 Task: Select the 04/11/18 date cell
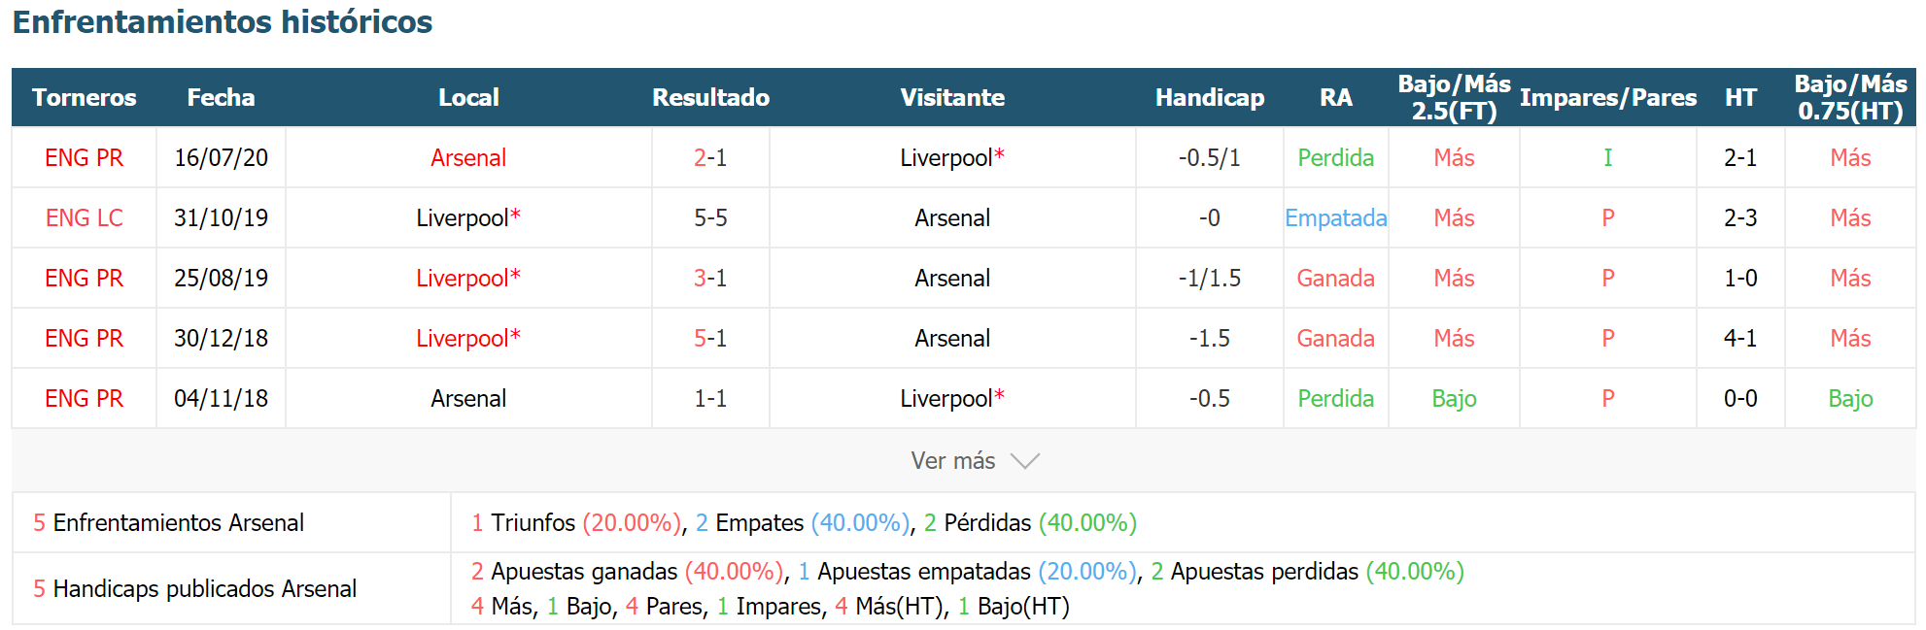[x=221, y=398]
